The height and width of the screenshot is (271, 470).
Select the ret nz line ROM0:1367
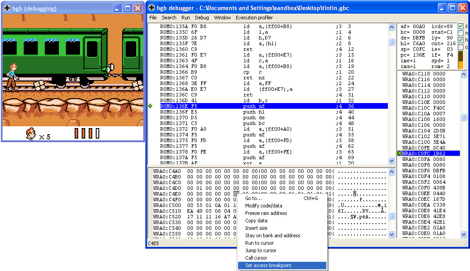[x=274, y=78]
